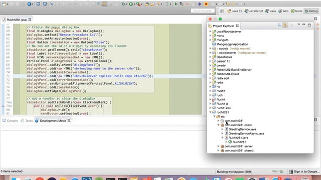Select MongoLoginApplication in Project Explorer
This screenshot has width=321, height=180.
coord(232,44)
